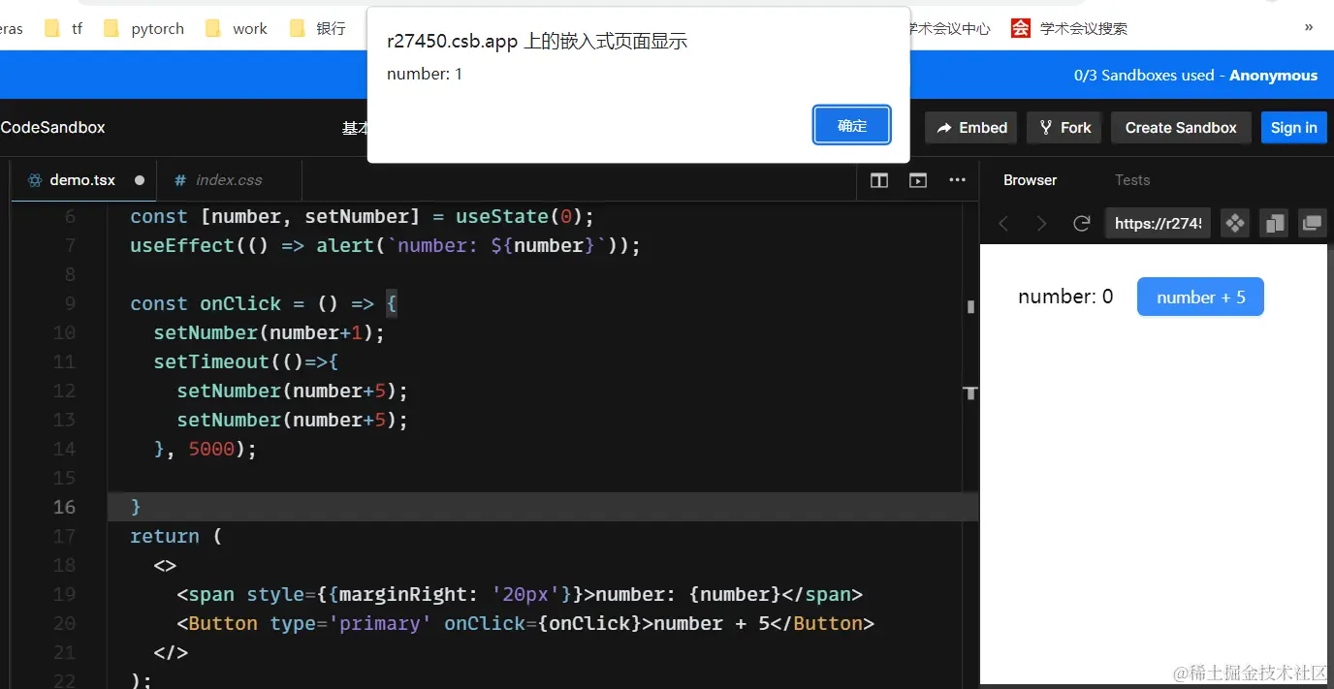Click the React icon on demo.tsx tab

(x=35, y=180)
